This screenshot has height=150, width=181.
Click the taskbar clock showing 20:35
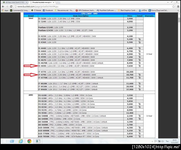[174, 141]
